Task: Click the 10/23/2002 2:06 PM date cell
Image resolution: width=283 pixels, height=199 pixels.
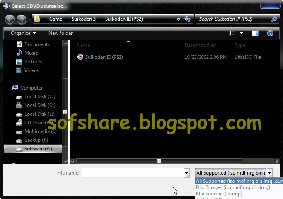Action: [206, 57]
